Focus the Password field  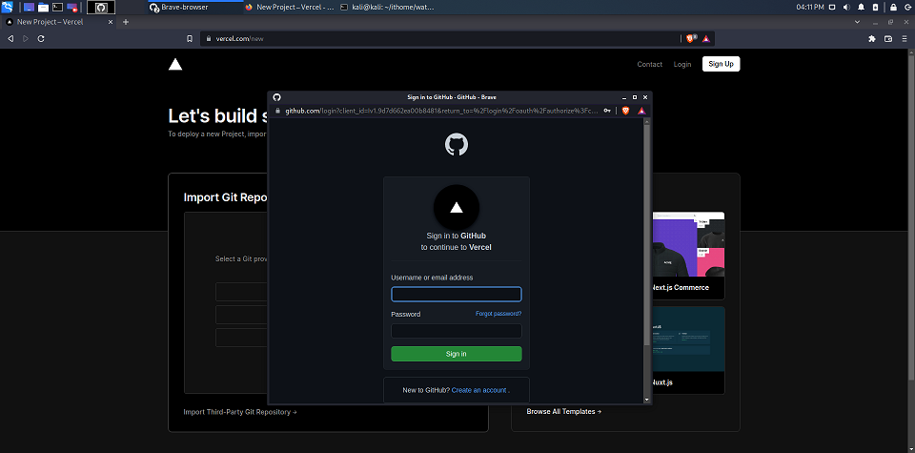pyautogui.click(x=457, y=331)
